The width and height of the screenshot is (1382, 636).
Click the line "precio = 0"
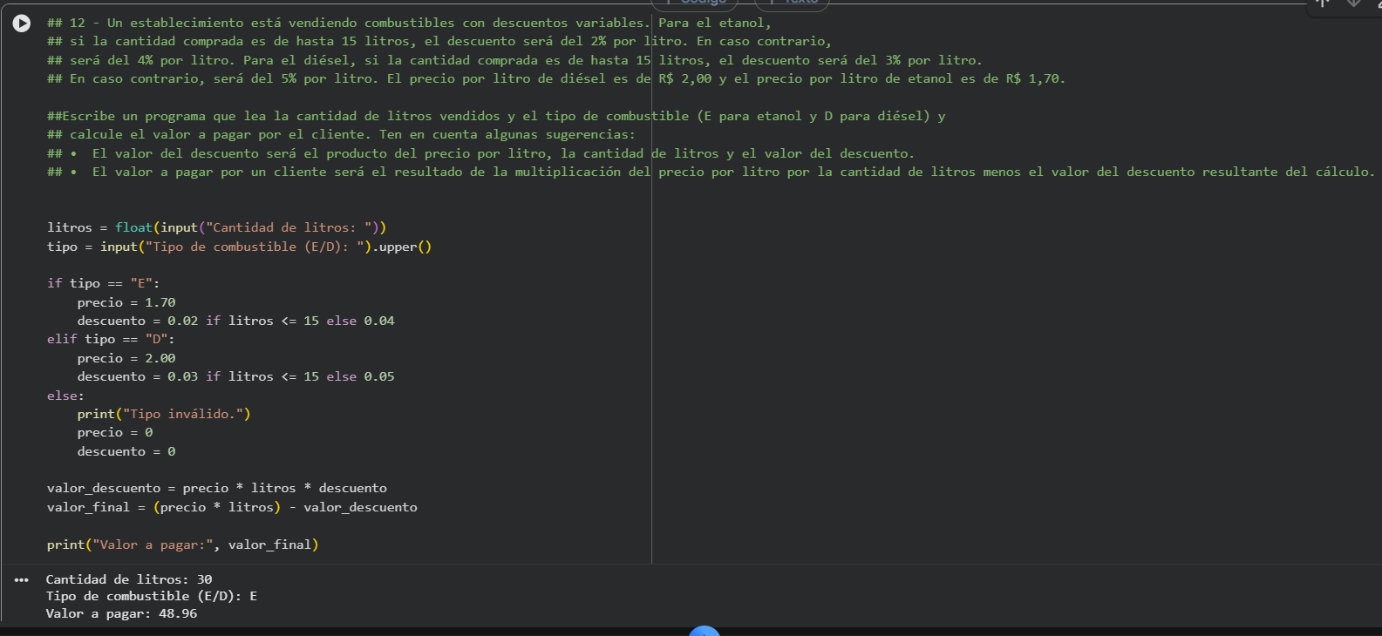115,433
